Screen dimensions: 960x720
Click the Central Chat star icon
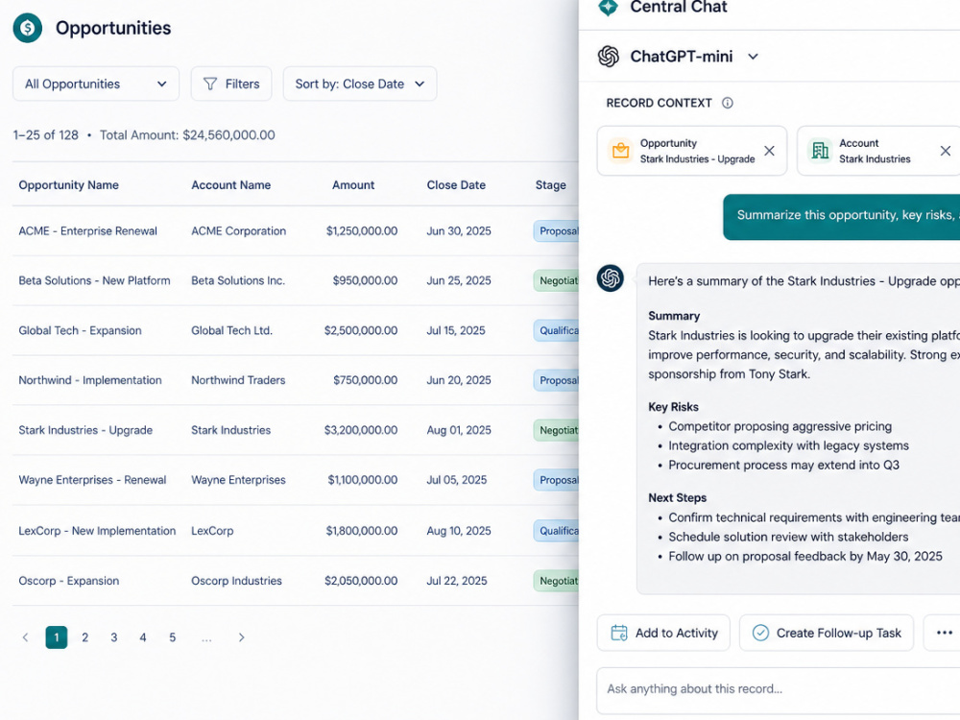608,8
